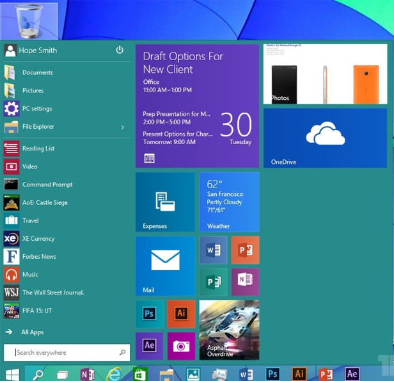Screen dimensions: 394x381
Task: Click the XE Currency app icon
Action: click(12, 239)
